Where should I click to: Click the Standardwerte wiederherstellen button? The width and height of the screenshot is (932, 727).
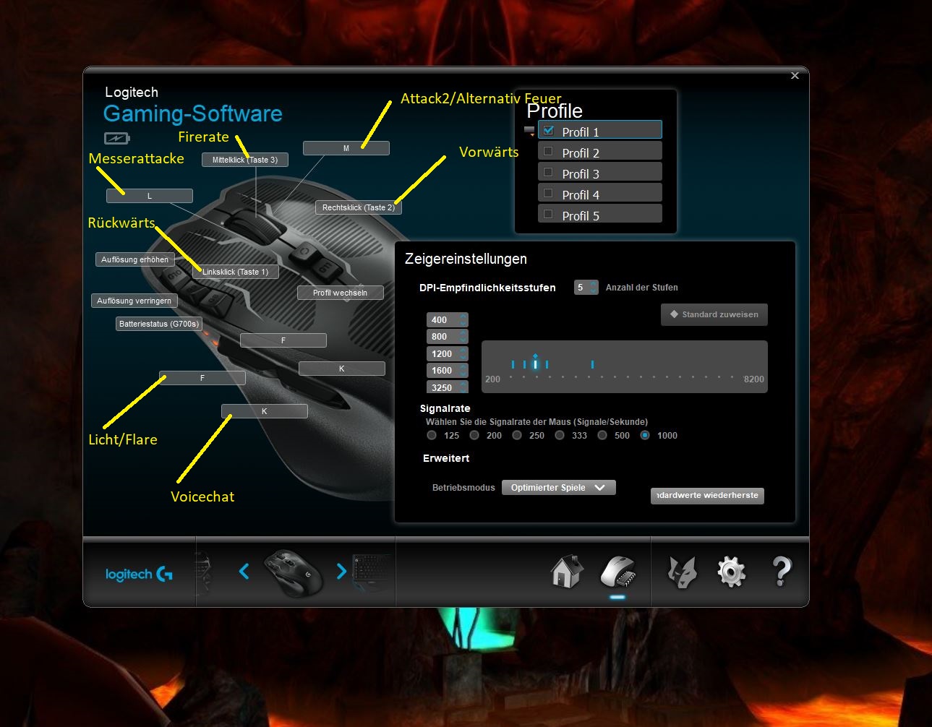(707, 496)
